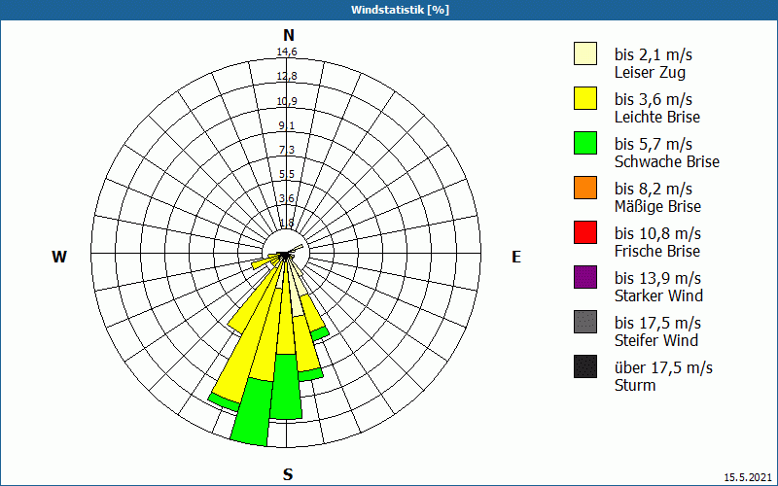This screenshot has height=486, width=778.
Task: Click the 'Schwache Brise' legend label
Action: coord(667,161)
